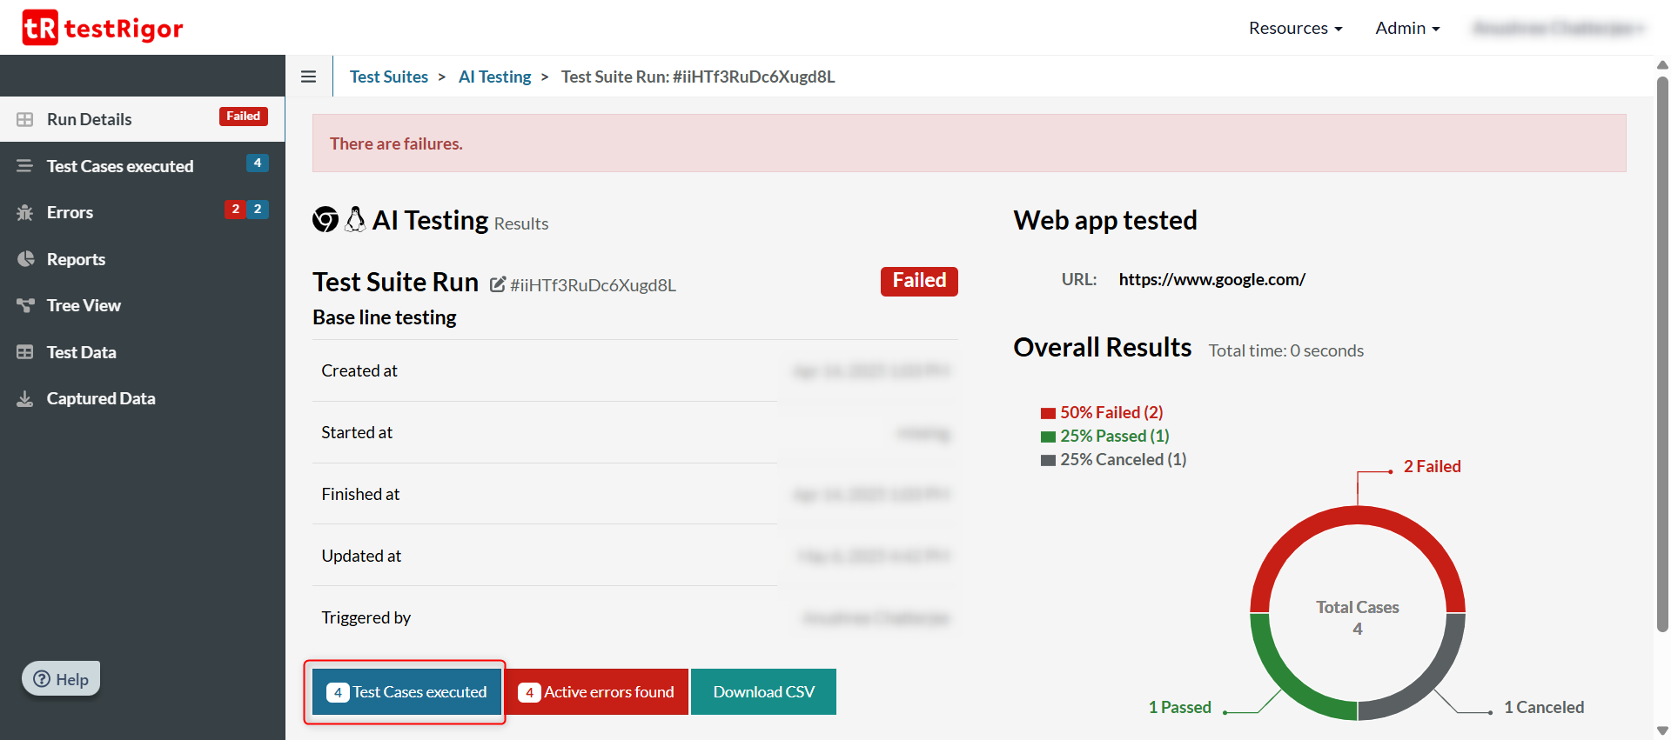1671x740 pixels.
Task: Click the edit icon beside the run ID
Action: click(x=498, y=284)
